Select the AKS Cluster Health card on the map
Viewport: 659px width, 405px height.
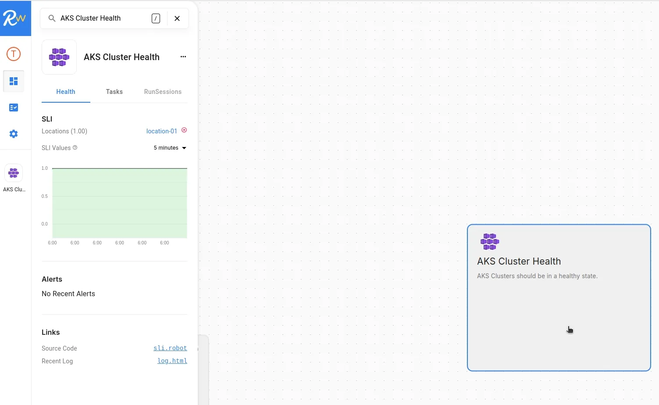(x=559, y=297)
